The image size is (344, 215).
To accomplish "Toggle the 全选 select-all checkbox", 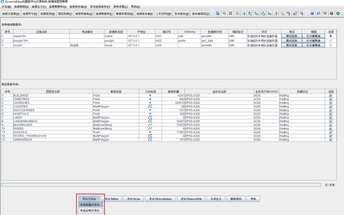I will [327, 185].
